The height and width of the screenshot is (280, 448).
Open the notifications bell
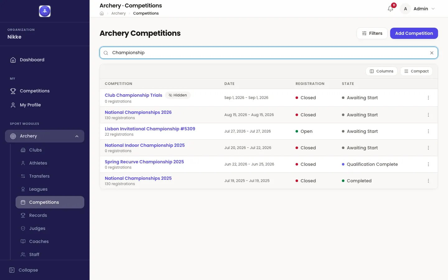click(x=390, y=9)
